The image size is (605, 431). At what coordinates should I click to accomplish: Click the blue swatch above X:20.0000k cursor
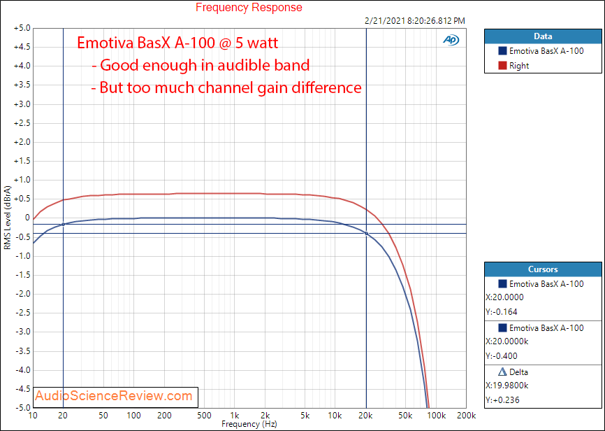502,327
